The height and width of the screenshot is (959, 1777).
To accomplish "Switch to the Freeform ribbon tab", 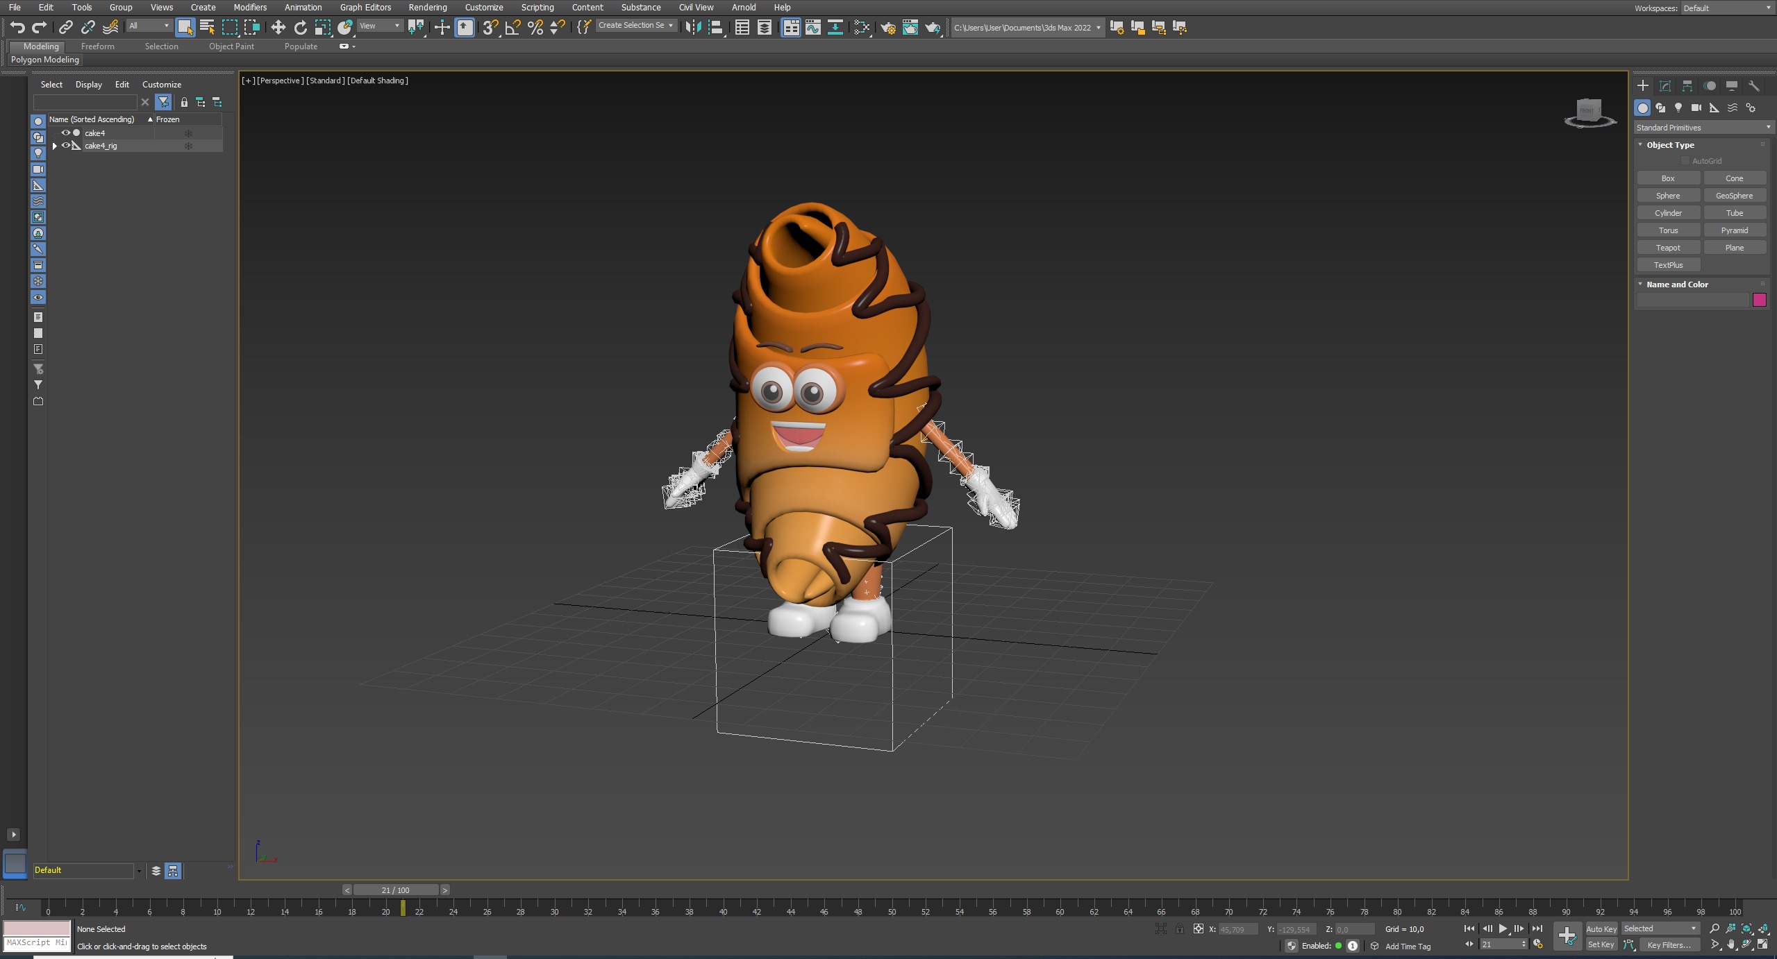I will (x=97, y=46).
